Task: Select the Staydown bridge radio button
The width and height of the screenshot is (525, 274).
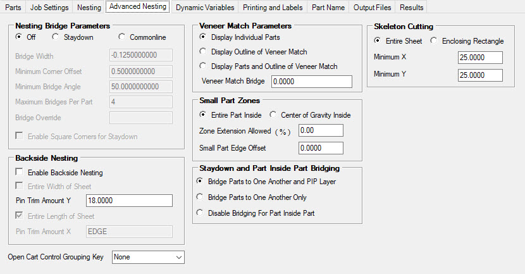Action: point(56,37)
